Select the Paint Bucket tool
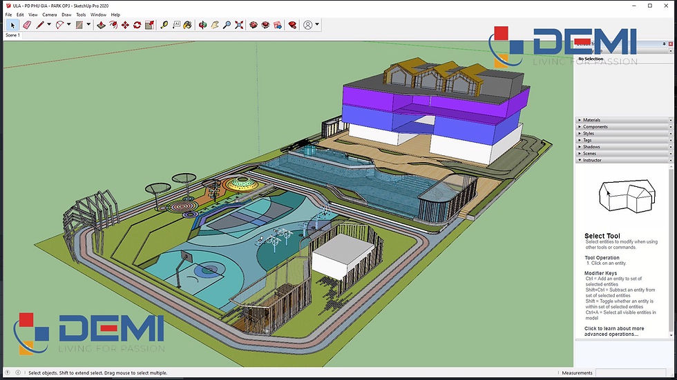Viewport: 677px width, 380px height. (x=187, y=25)
